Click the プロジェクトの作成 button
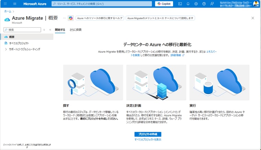 [148, 134]
